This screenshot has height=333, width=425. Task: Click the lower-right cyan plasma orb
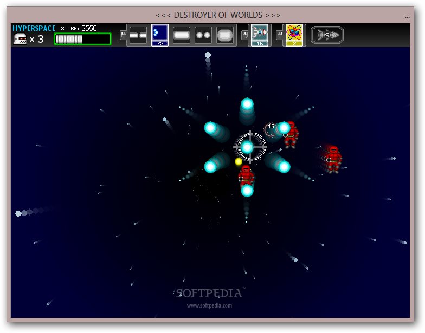tap(284, 167)
